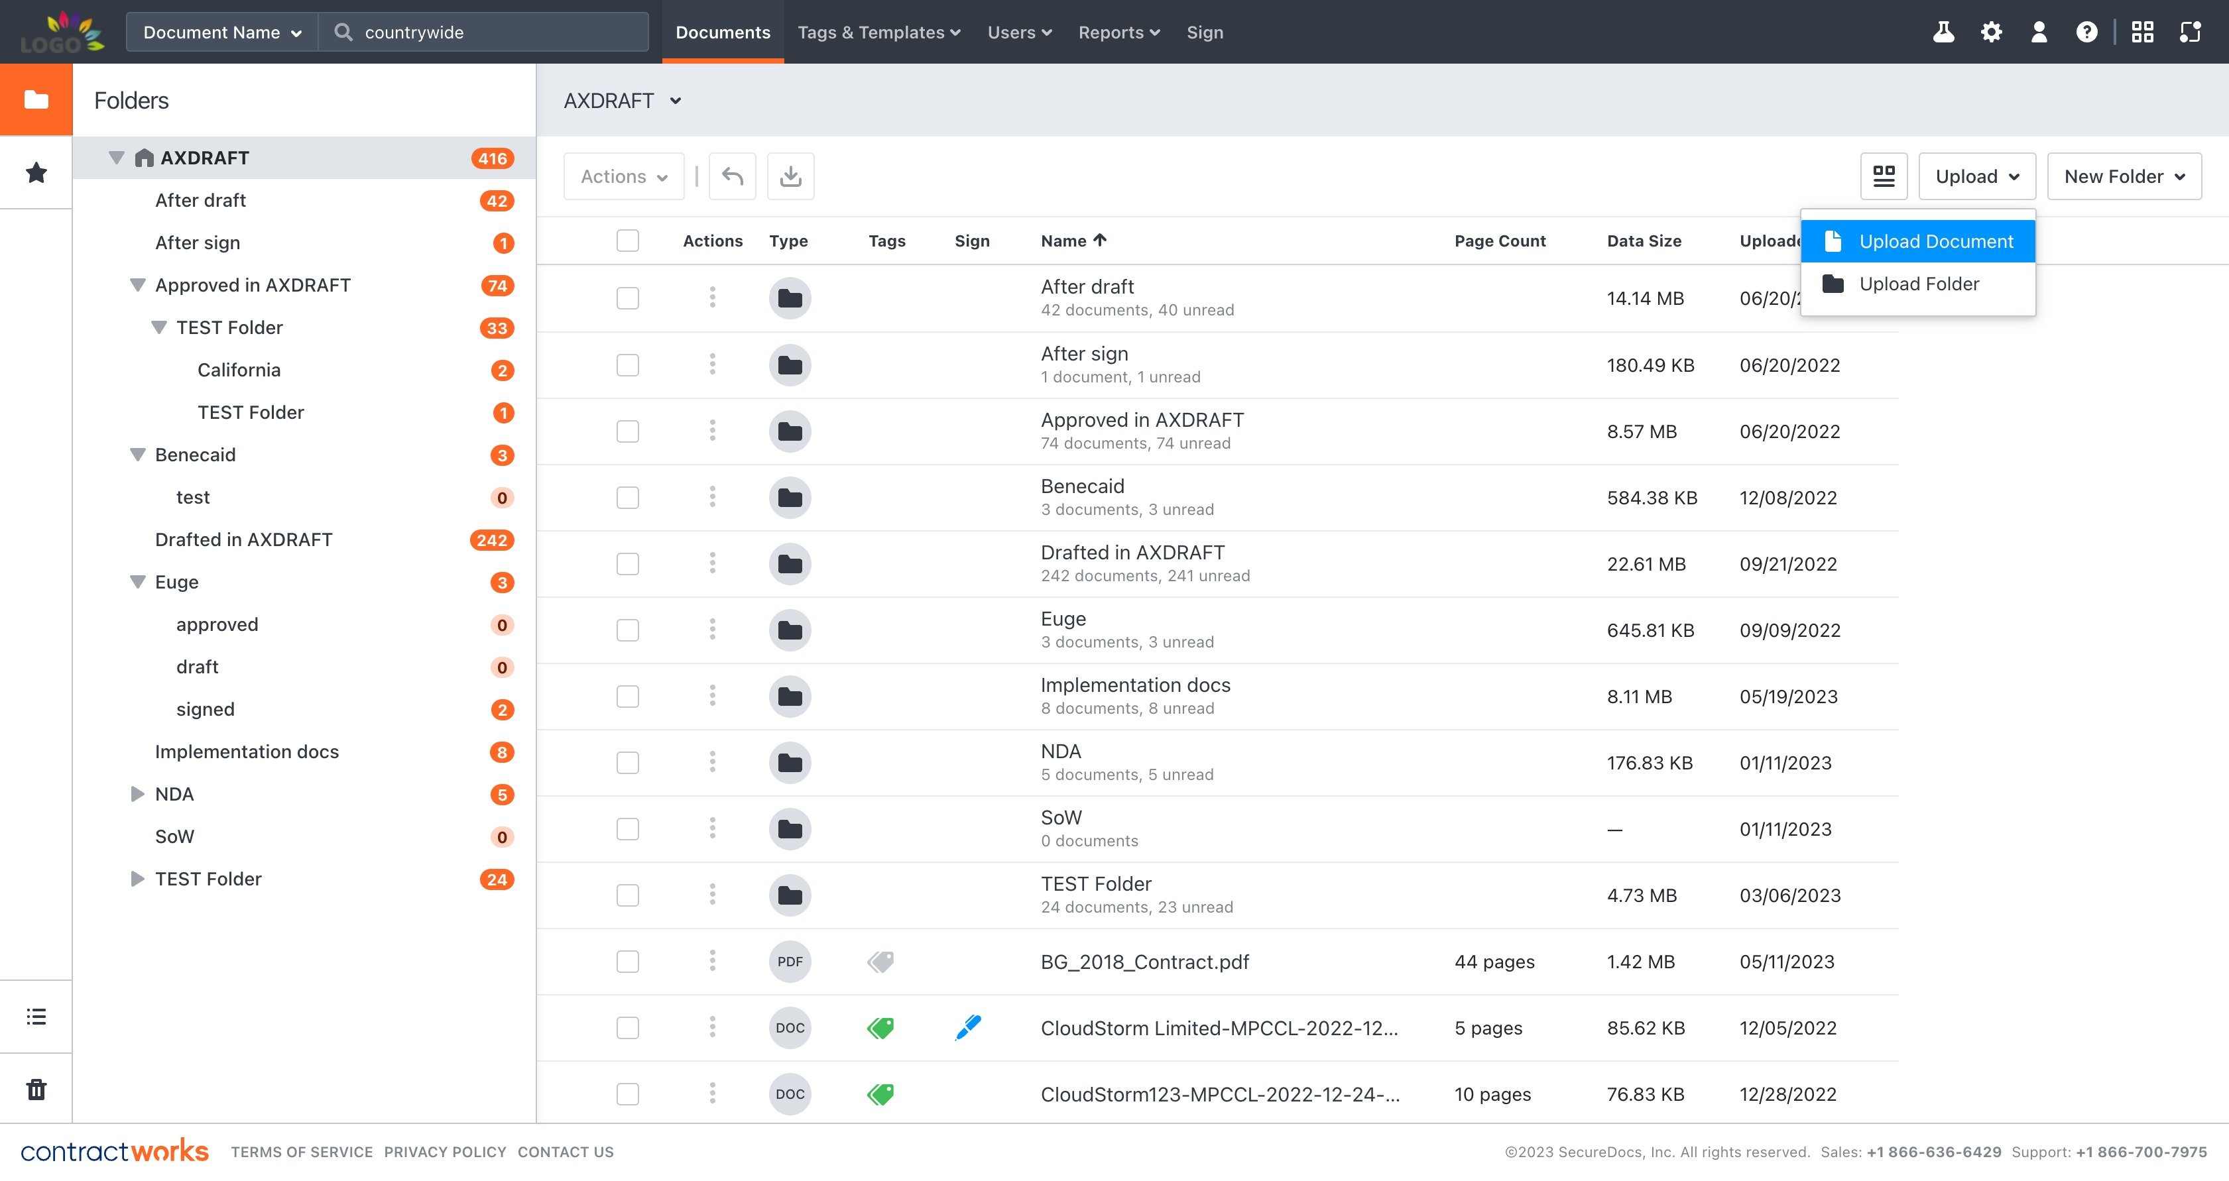Collapse the Approved in AXDRAFT tree node
Image resolution: width=2229 pixels, height=1181 pixels.
click(137, 285)
